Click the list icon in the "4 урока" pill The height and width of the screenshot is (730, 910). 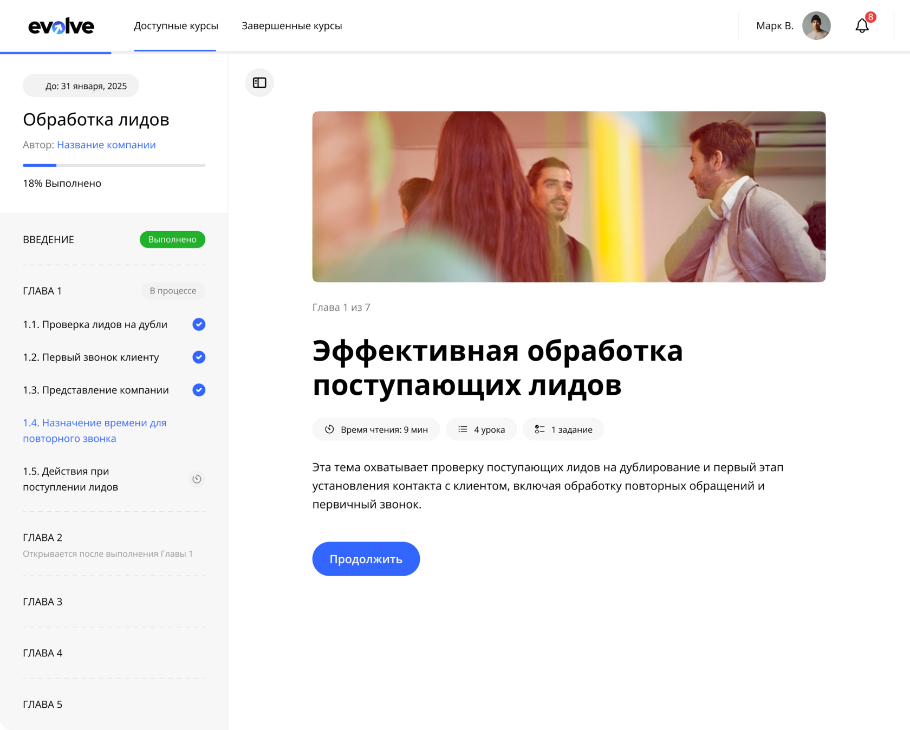(x=463, y=429)
